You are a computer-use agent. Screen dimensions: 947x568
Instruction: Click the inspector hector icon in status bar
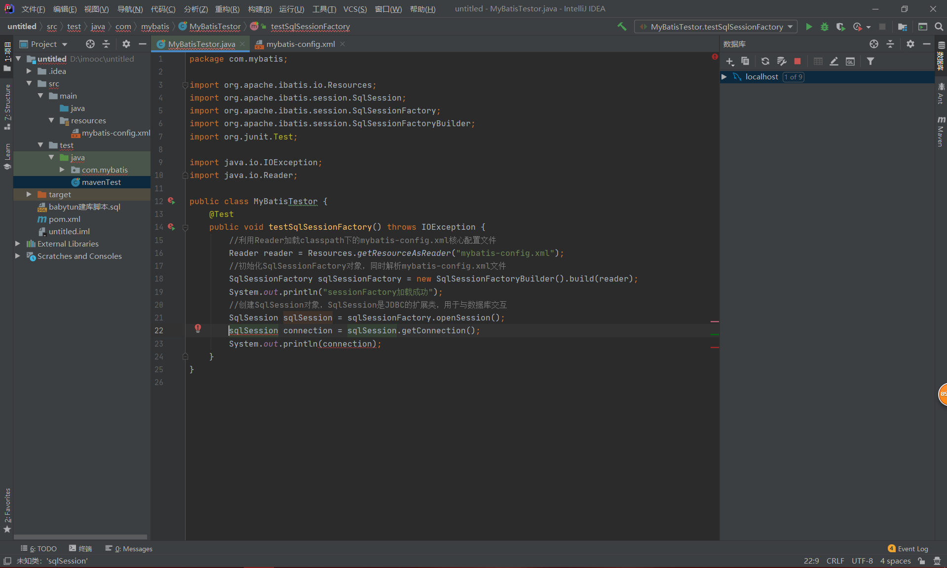point(937,561)
